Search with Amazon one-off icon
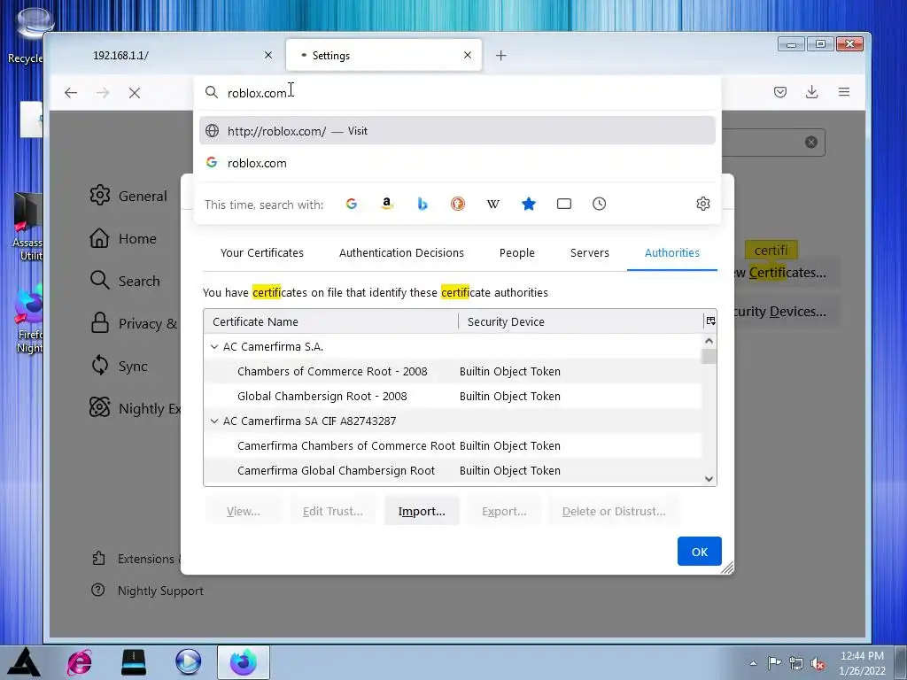 [387, 204]
